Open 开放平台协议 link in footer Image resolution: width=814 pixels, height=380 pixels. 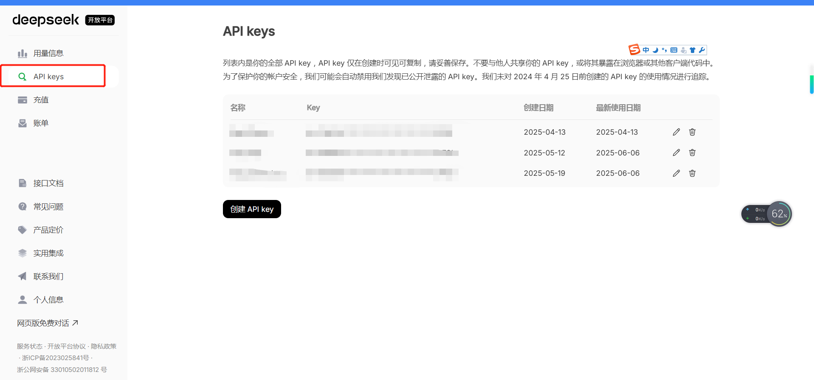[x=67, y=347]
